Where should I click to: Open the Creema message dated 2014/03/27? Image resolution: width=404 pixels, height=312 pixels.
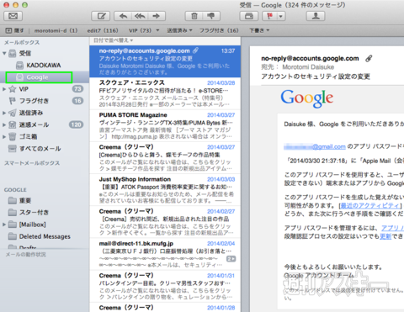point(165,158)
